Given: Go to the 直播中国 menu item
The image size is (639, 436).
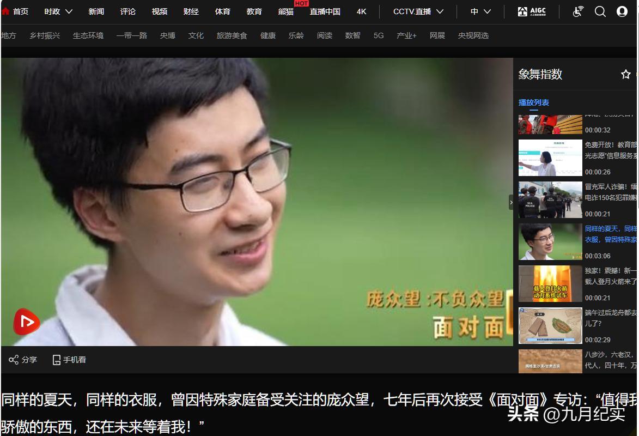Looking at the screenshot, I should pyautogui.click(x=325, y=11).
